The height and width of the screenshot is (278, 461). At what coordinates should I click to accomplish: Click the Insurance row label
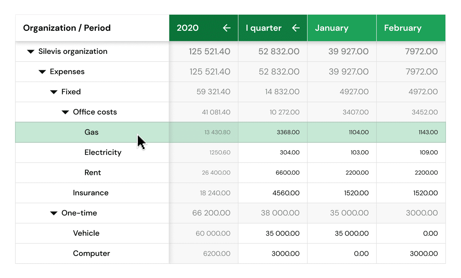tap(91, 193)
